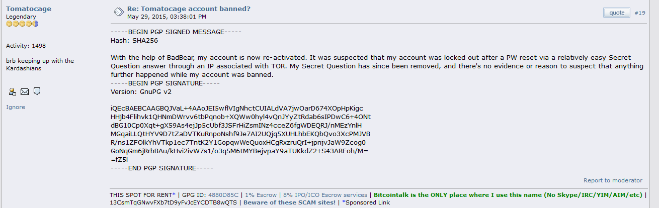This screenshot has height=208, width=659.
Task: Open the 1% Escrow link
Action: tap(261, 194)
